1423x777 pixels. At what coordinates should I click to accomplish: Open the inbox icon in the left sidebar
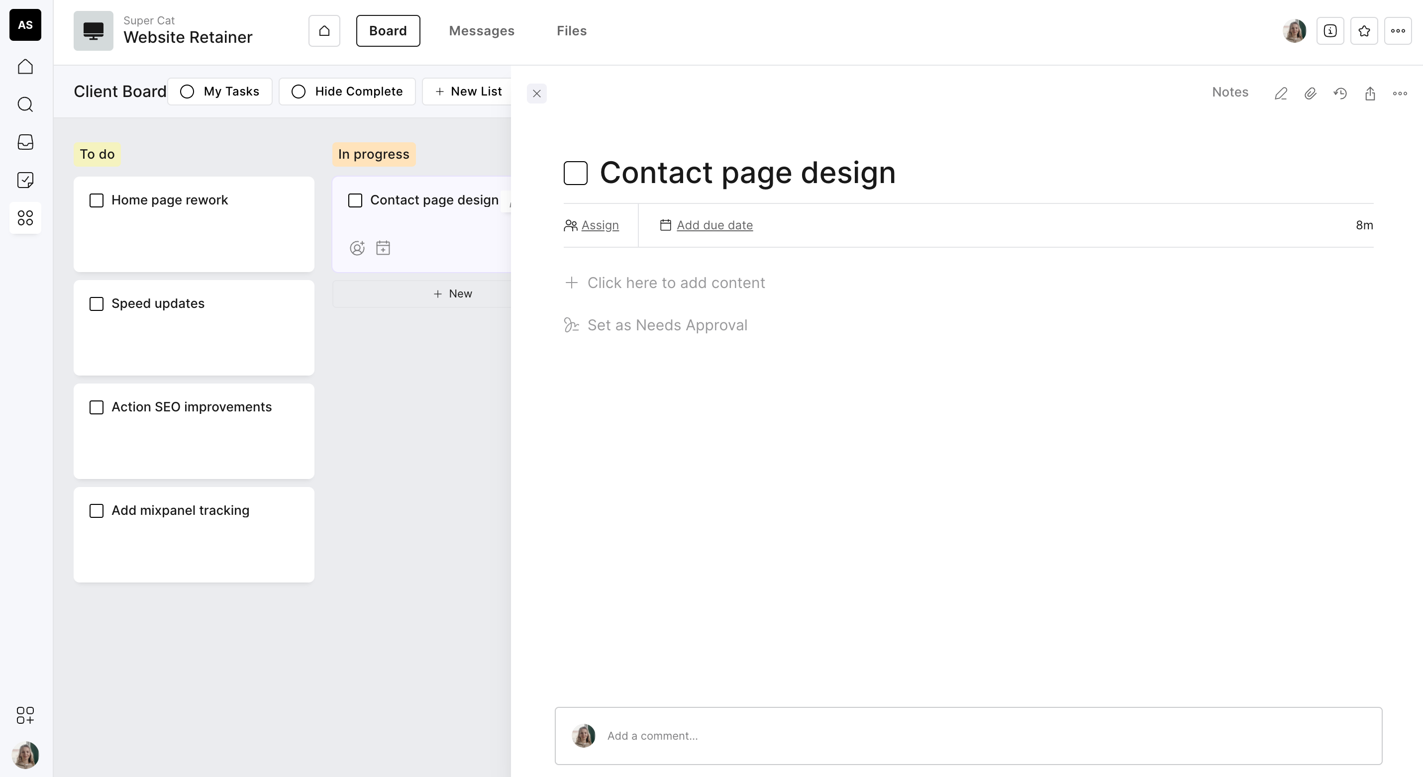pyautogui.click(x=25, y=142)
